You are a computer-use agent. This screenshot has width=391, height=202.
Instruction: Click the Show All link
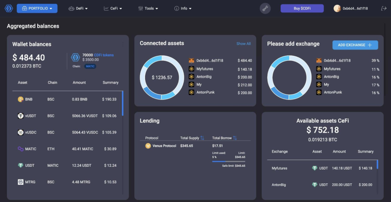coord(243,44)
